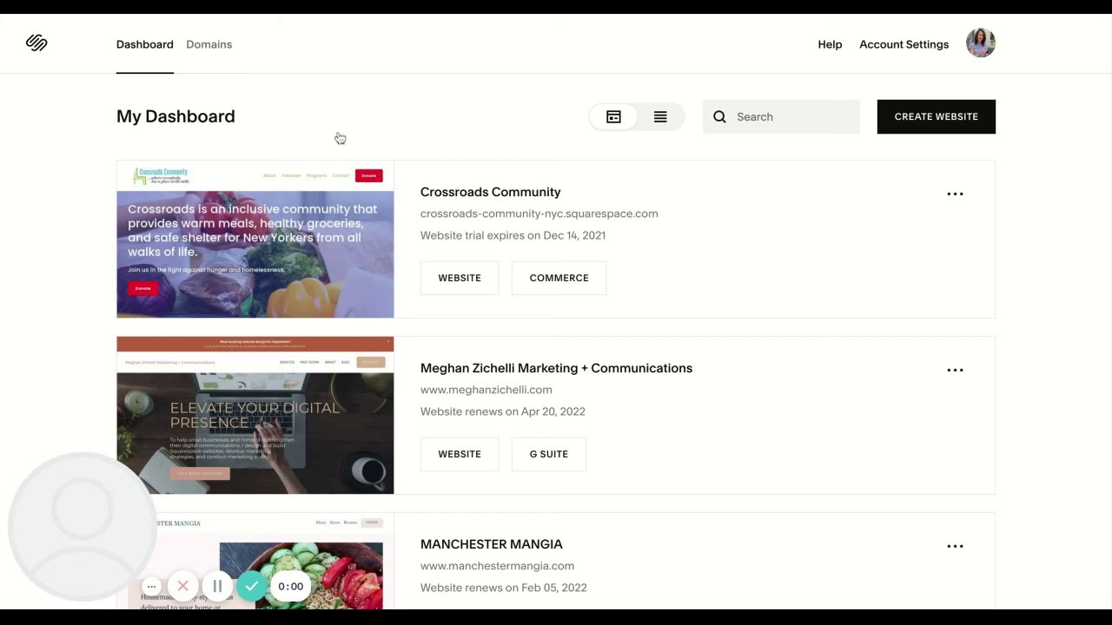
Task: Click the webcam avatar bubble
Action: (x=83, y=527)
